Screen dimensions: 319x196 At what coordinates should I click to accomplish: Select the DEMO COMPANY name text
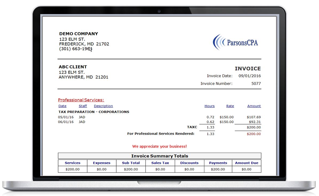[x=78, y=34]
